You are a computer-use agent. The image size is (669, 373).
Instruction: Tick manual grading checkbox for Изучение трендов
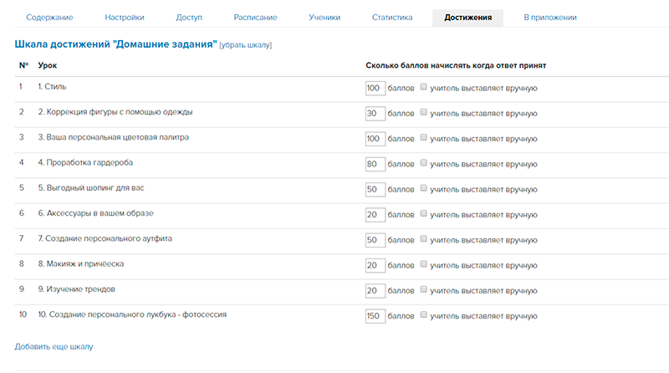[424, 289]
